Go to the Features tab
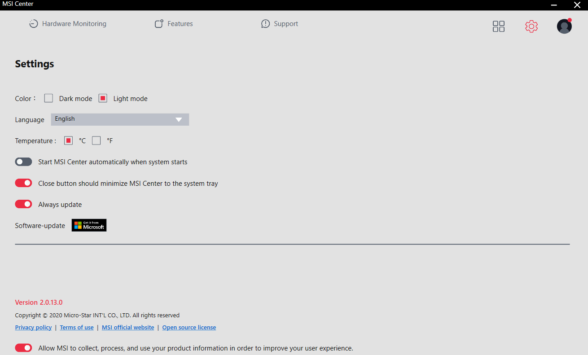The image size is (588, 355). [x=174, y=24]
